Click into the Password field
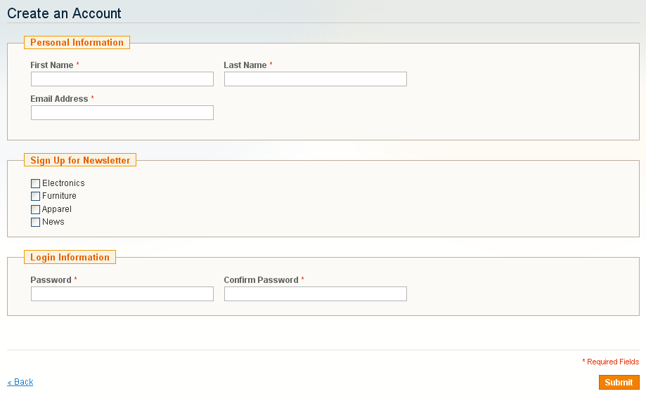 (122, 294)
